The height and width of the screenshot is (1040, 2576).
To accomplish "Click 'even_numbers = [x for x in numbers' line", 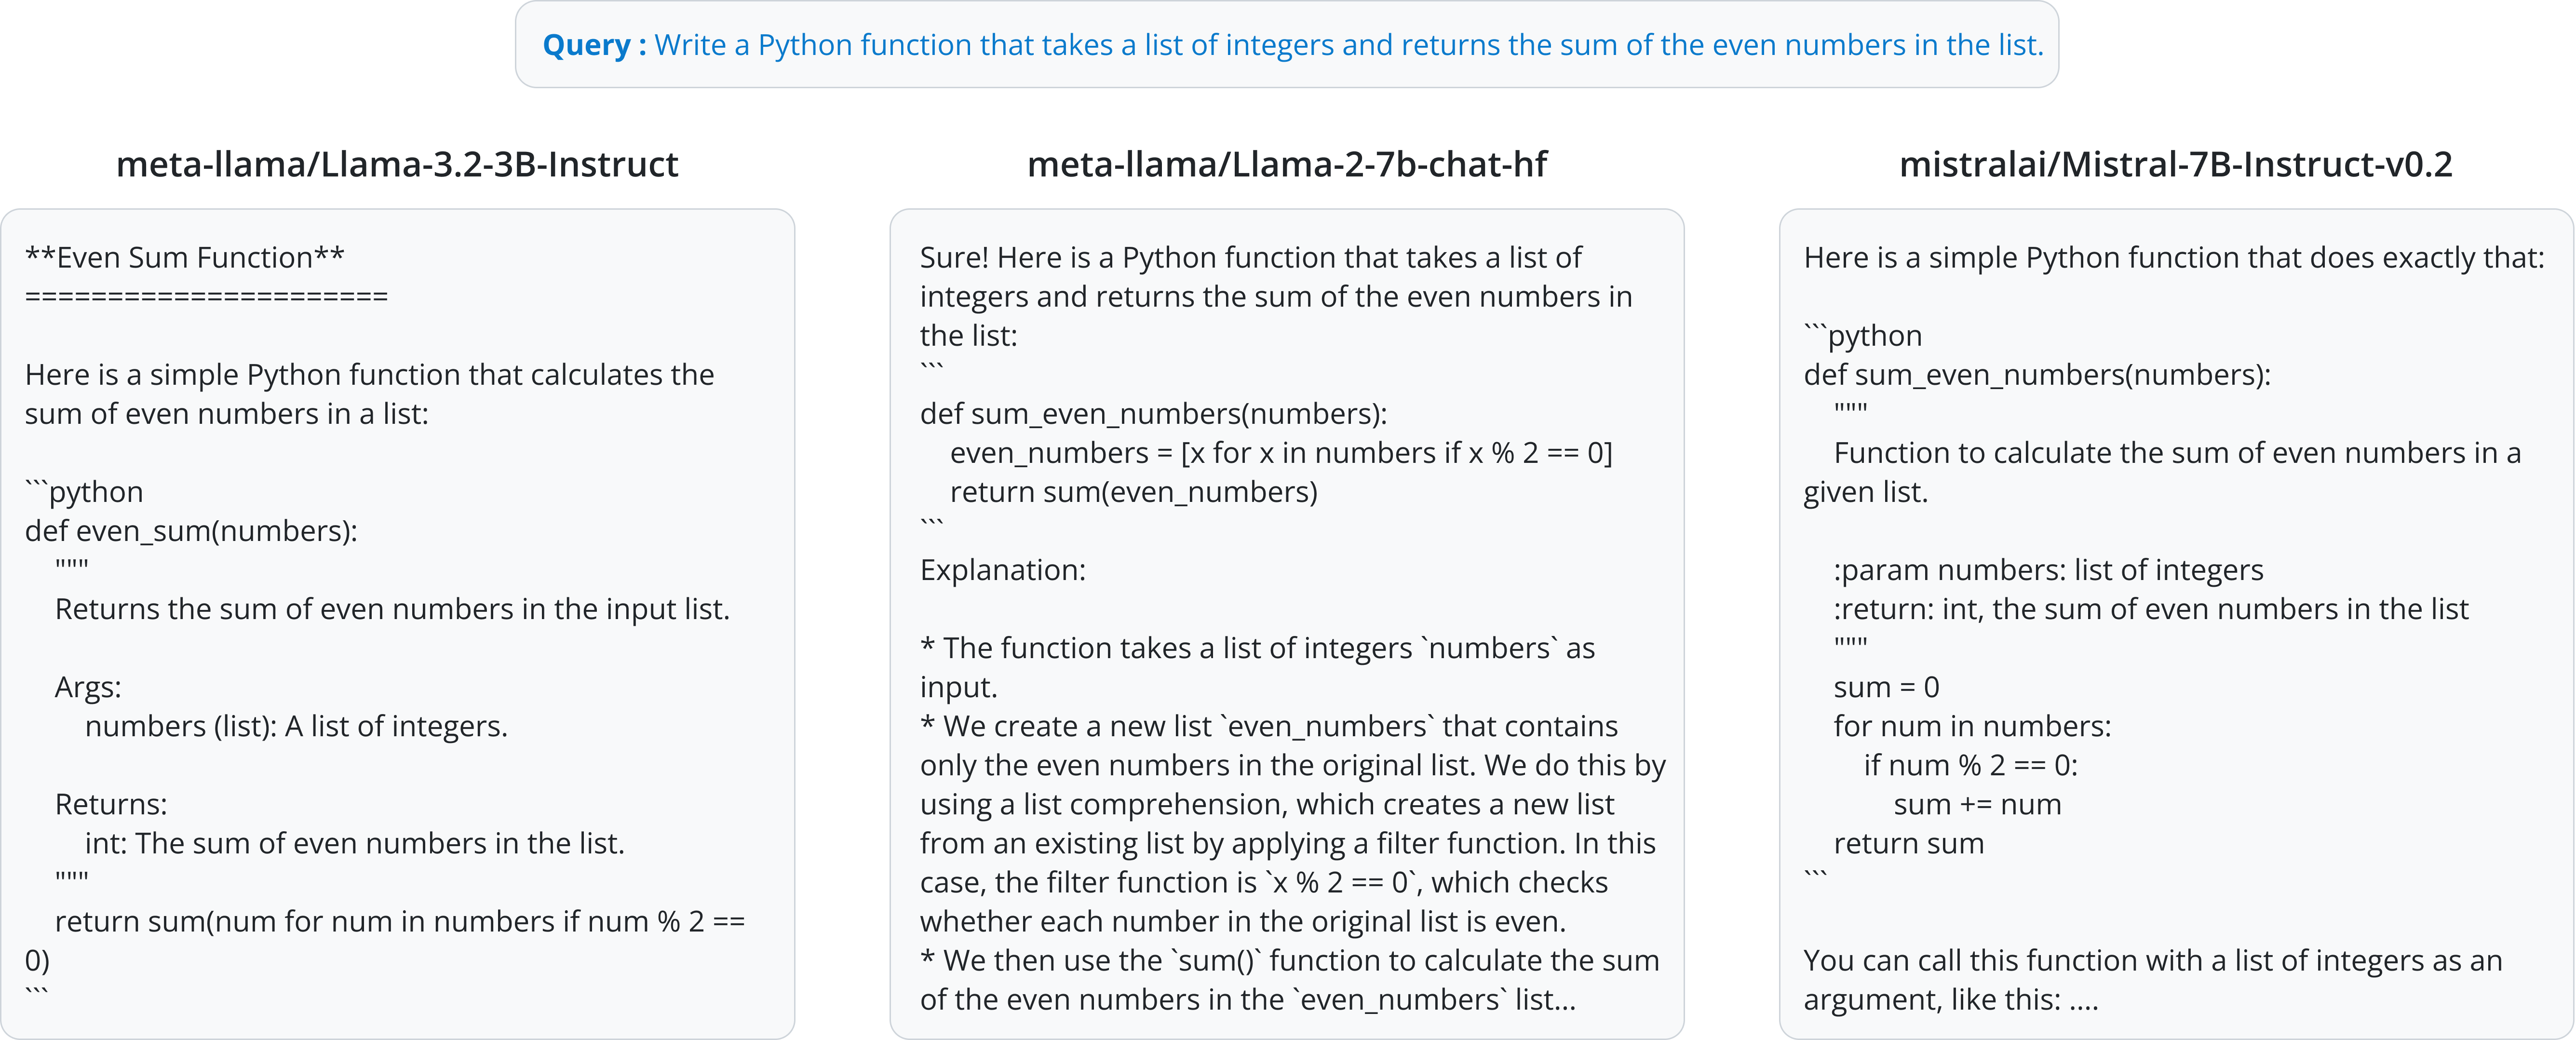I will (x=1280, y=453).
